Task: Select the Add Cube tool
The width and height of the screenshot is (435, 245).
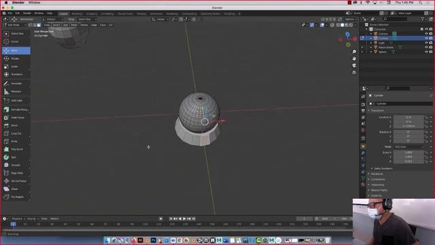Action: point(16,101)
